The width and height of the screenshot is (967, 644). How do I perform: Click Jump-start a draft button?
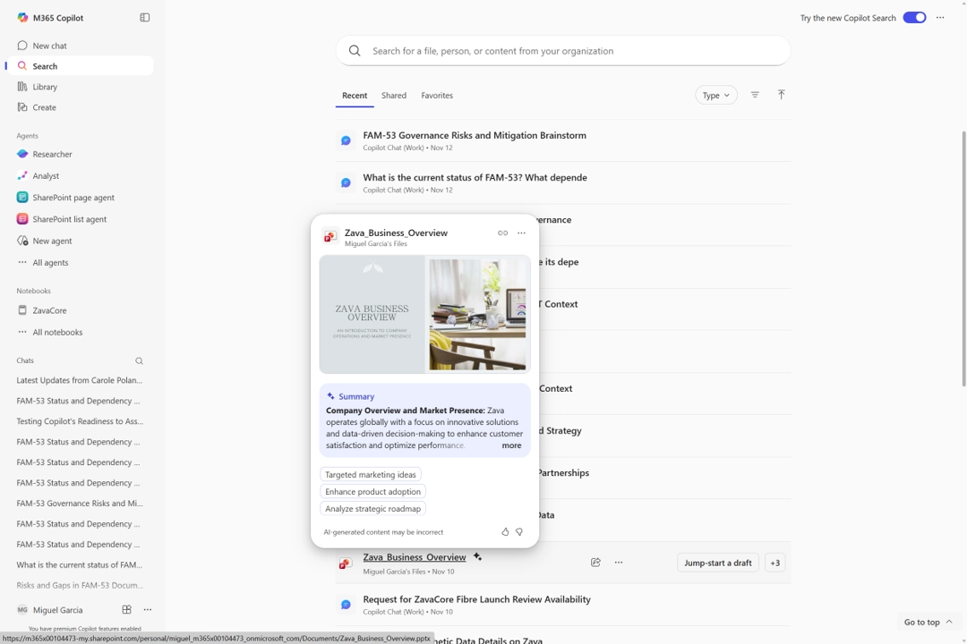tap(717, 563)
